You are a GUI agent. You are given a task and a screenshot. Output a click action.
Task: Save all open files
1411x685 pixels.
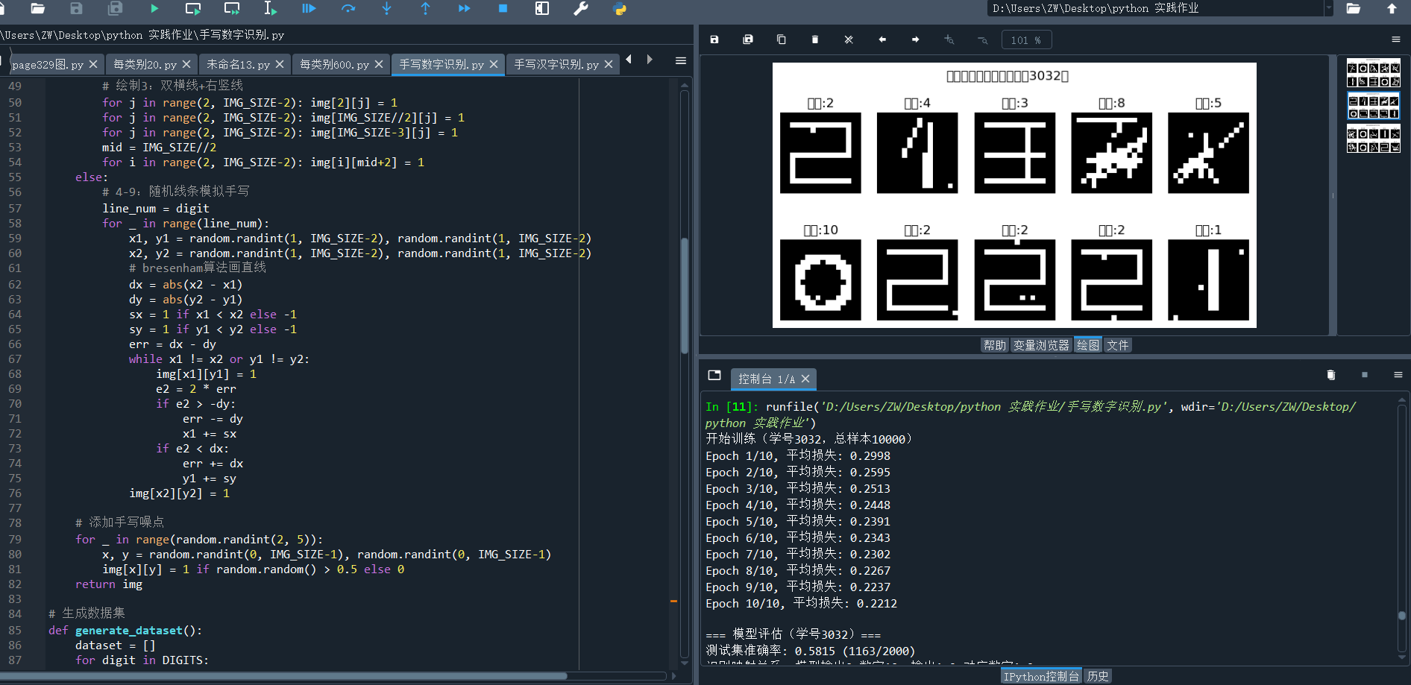coord(115,8)
